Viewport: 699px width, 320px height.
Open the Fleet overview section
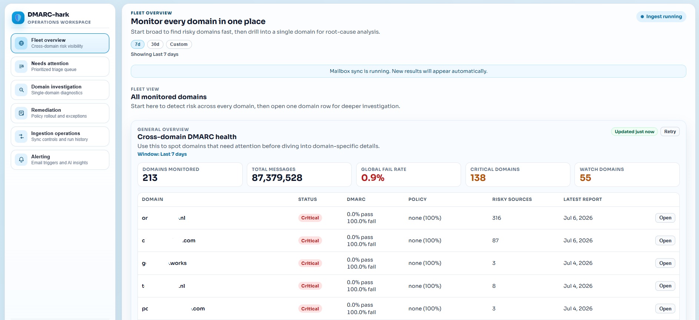tap(60, 43)
